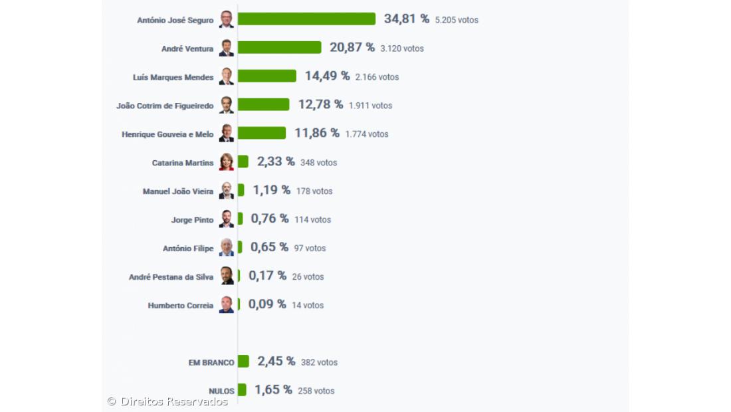731x412 pixels.
Task: Click Henrique Gouveia e Melo's portrait
Action: [x=227, y=134]
